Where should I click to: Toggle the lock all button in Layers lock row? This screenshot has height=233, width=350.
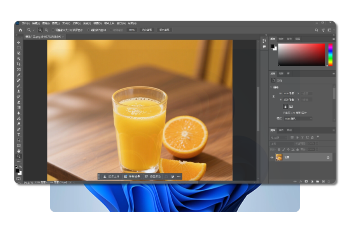[x=297, y=150]
